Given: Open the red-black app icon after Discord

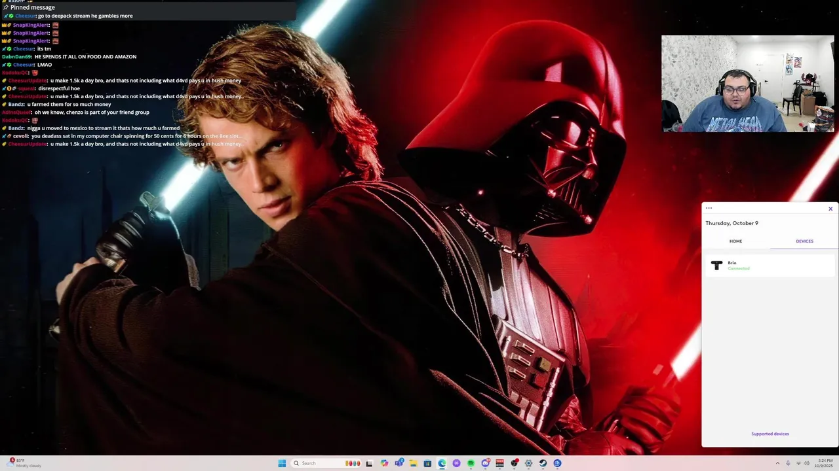Looking at the screenshot, I should 499,463.
